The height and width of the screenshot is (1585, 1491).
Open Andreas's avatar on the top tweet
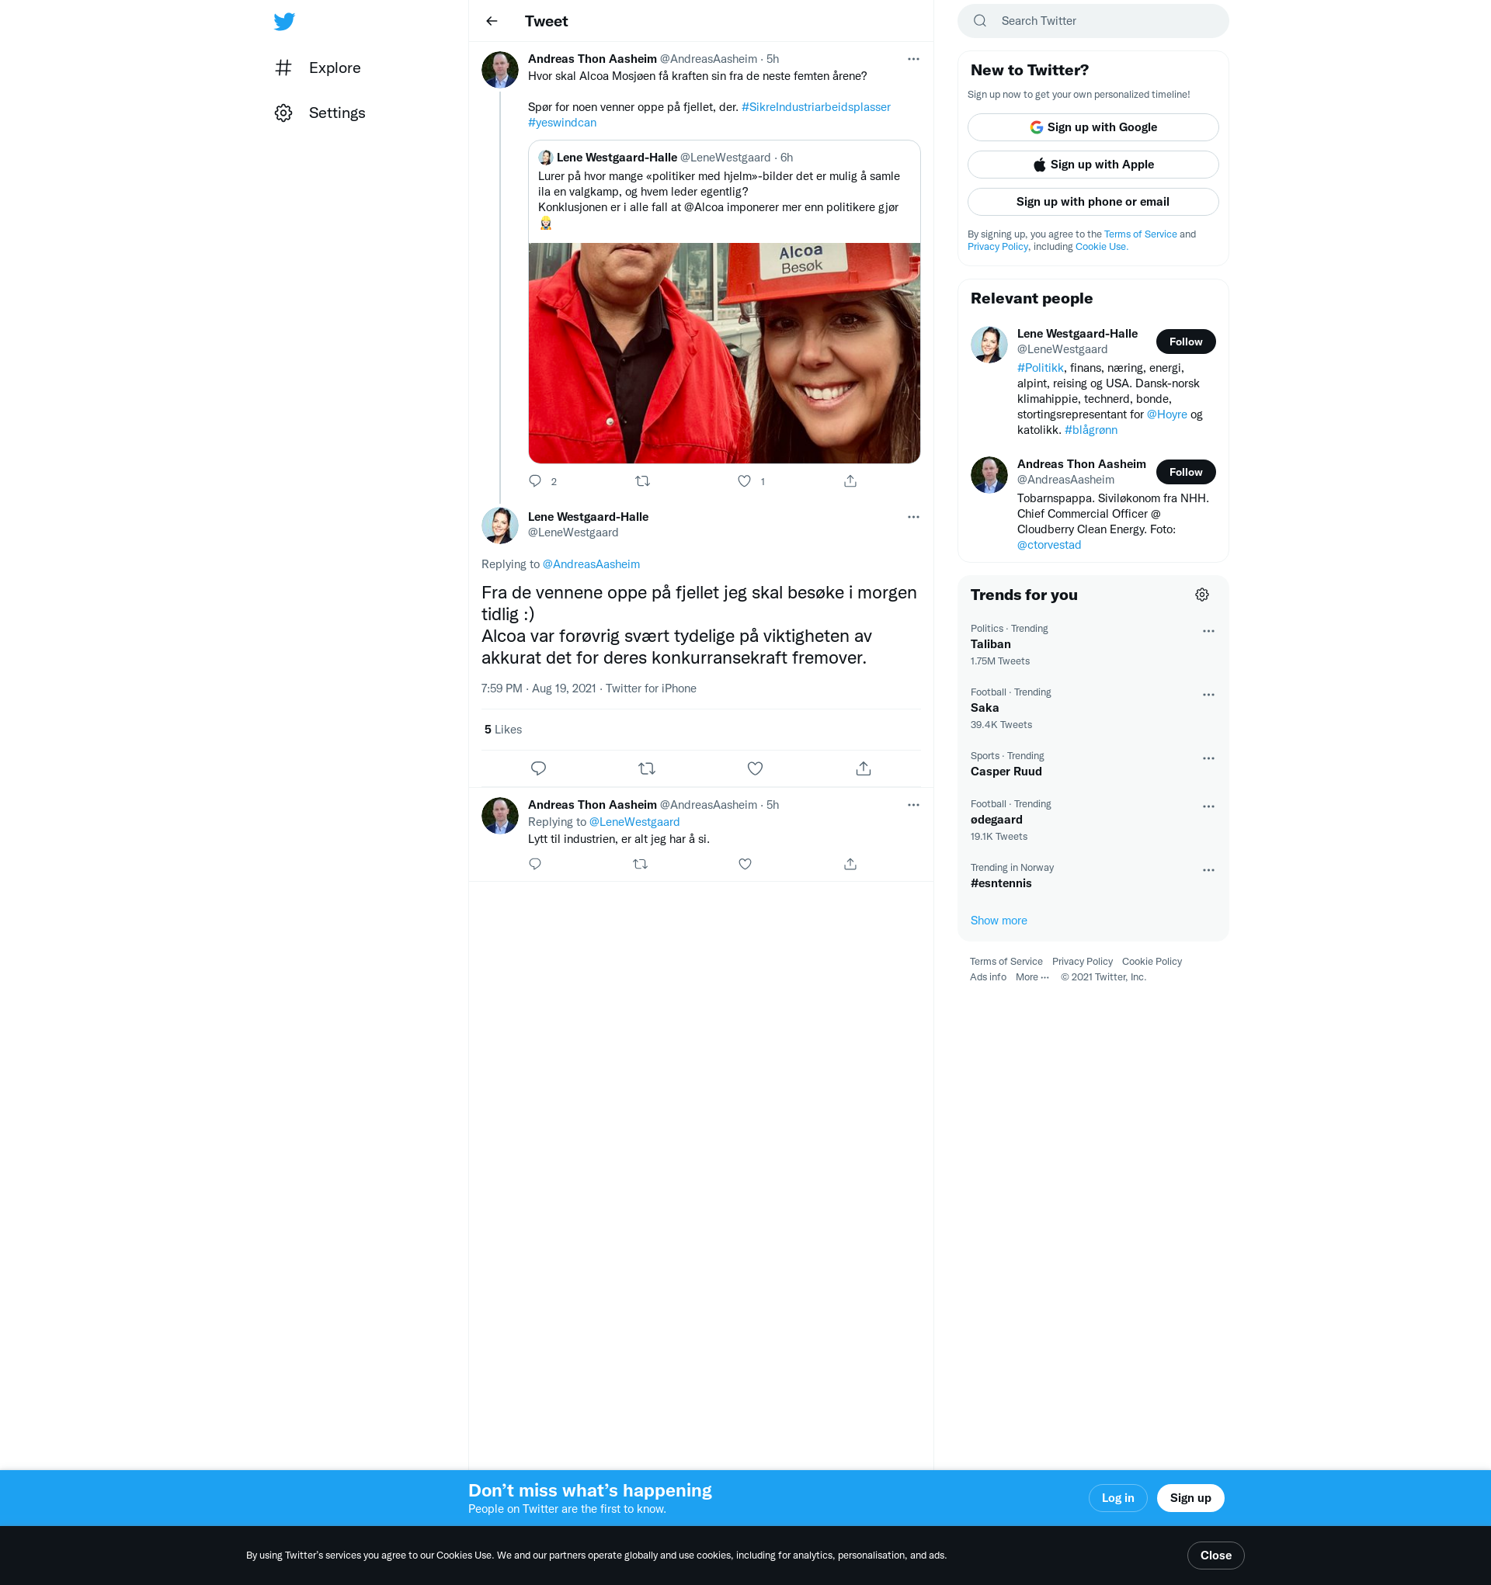click(500, 69)
